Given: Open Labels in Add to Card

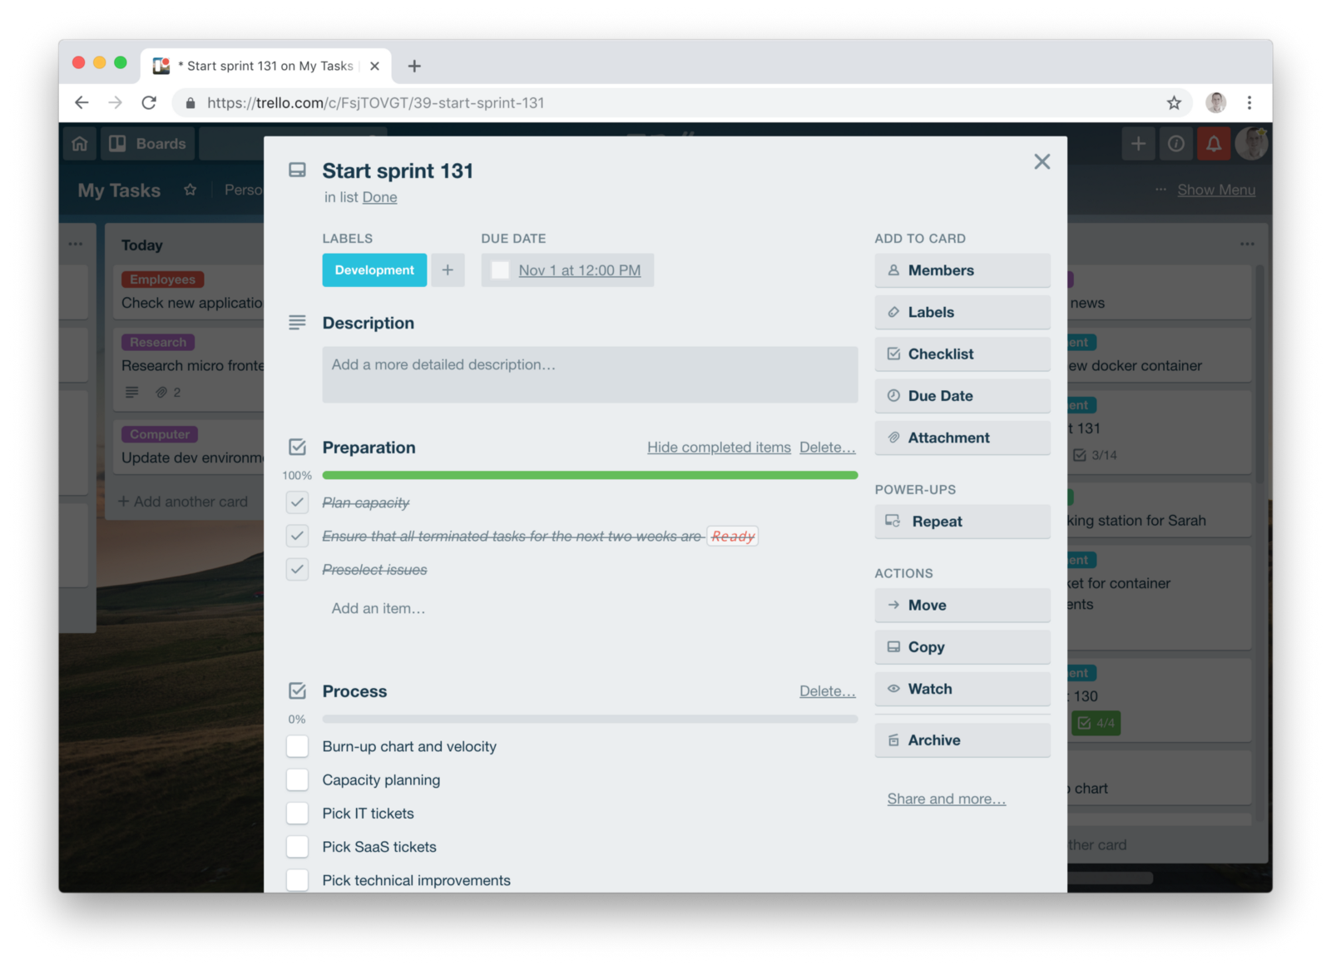Looking at the screenshot, I should [x=962, y=312].
